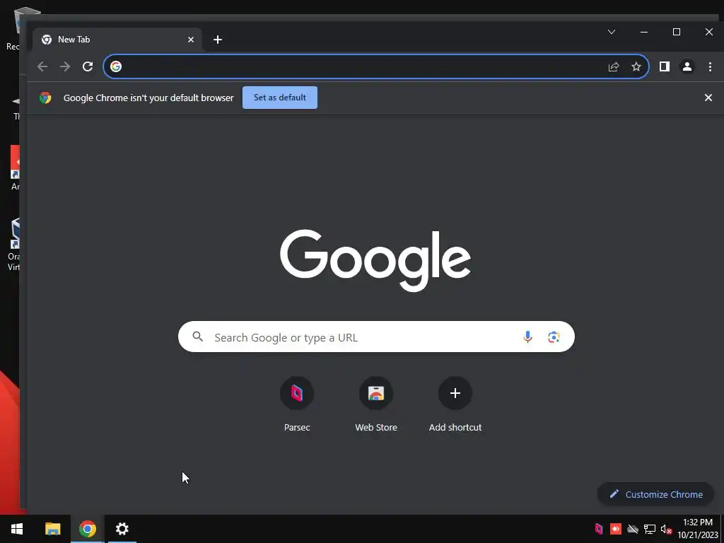Close the New Tab tab
The width and height of the screenshot is (724, 543).
[191, 40]
